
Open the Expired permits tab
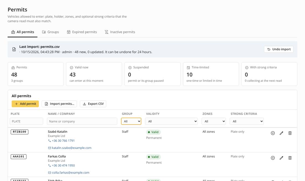tap(82, 32)
